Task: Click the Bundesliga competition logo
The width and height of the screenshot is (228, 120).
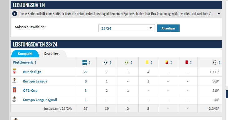Action: pos(14,71)
